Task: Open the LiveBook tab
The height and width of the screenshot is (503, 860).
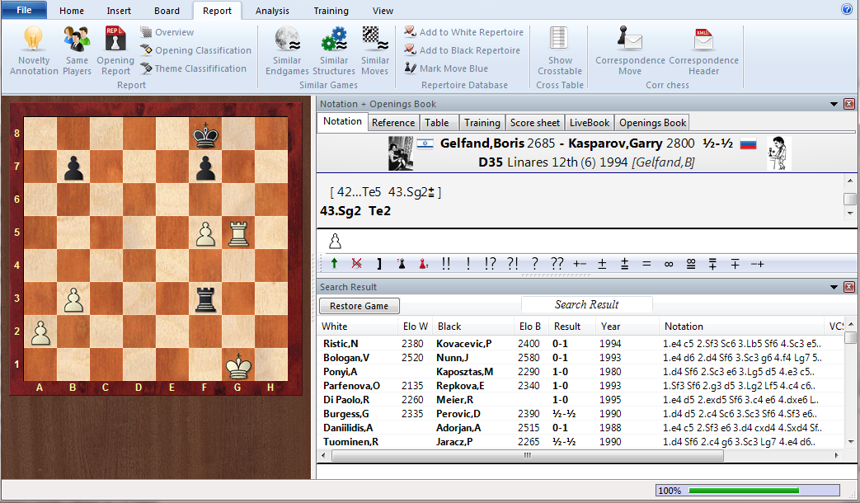Action: [590, 123]
